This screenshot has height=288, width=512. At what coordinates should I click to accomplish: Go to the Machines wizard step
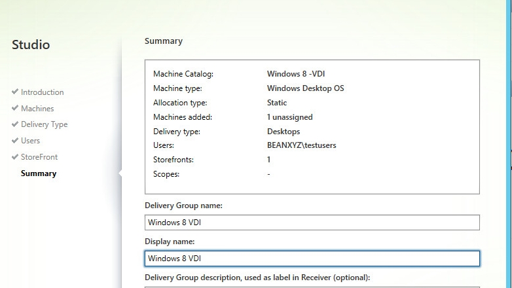click(x=37, y=109)
